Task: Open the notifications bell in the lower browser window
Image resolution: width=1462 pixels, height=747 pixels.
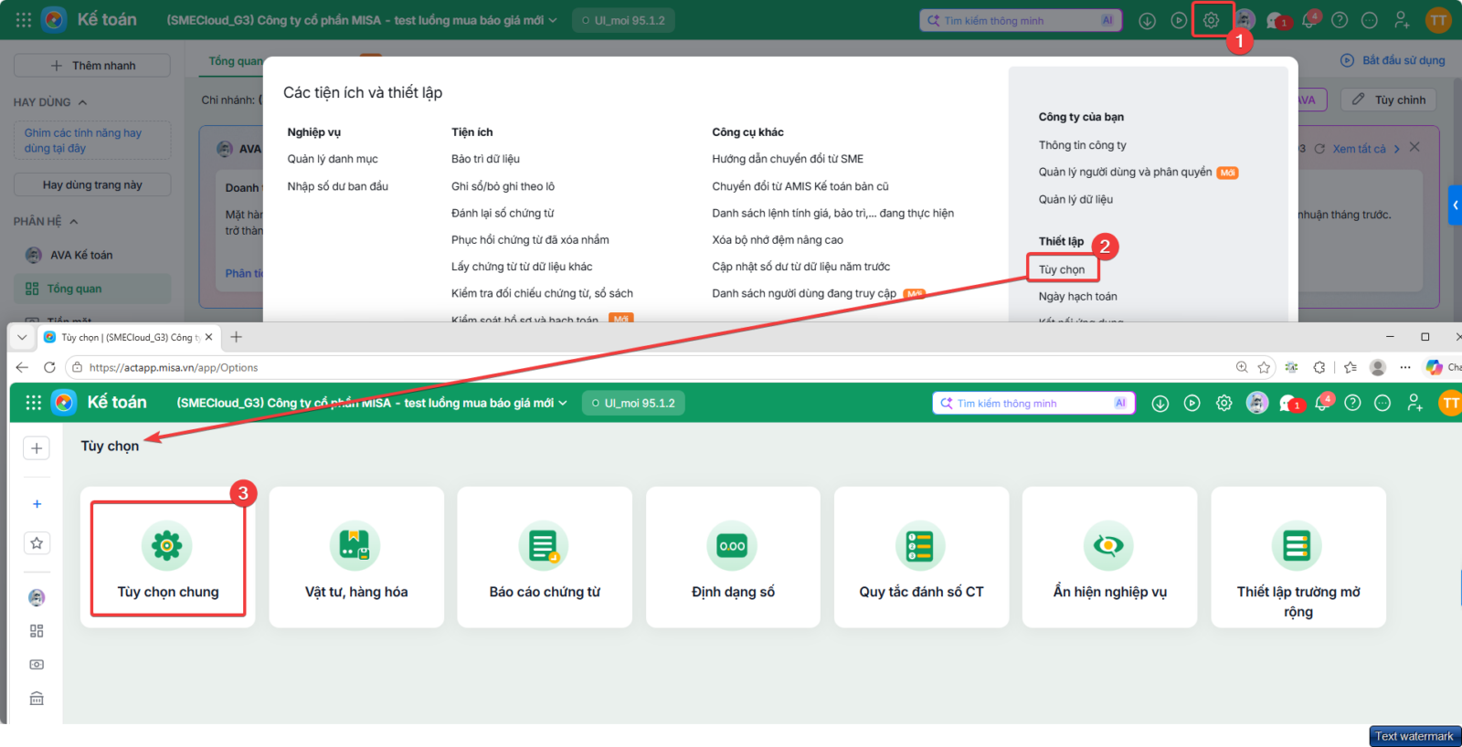Action: click(x=1322, y=403)
